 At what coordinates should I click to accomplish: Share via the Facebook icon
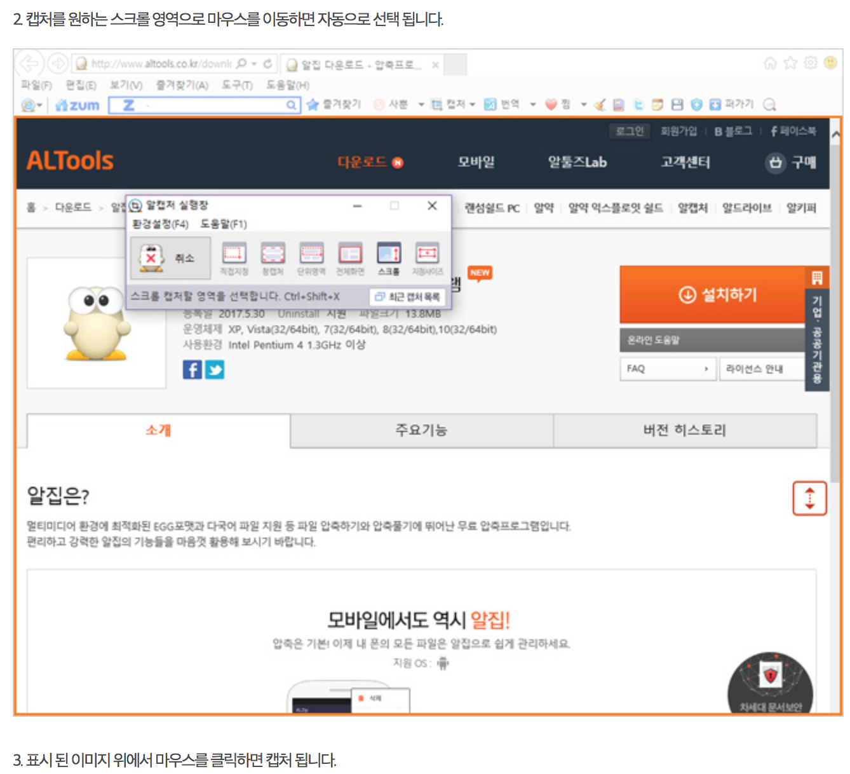tap(192, 370)
